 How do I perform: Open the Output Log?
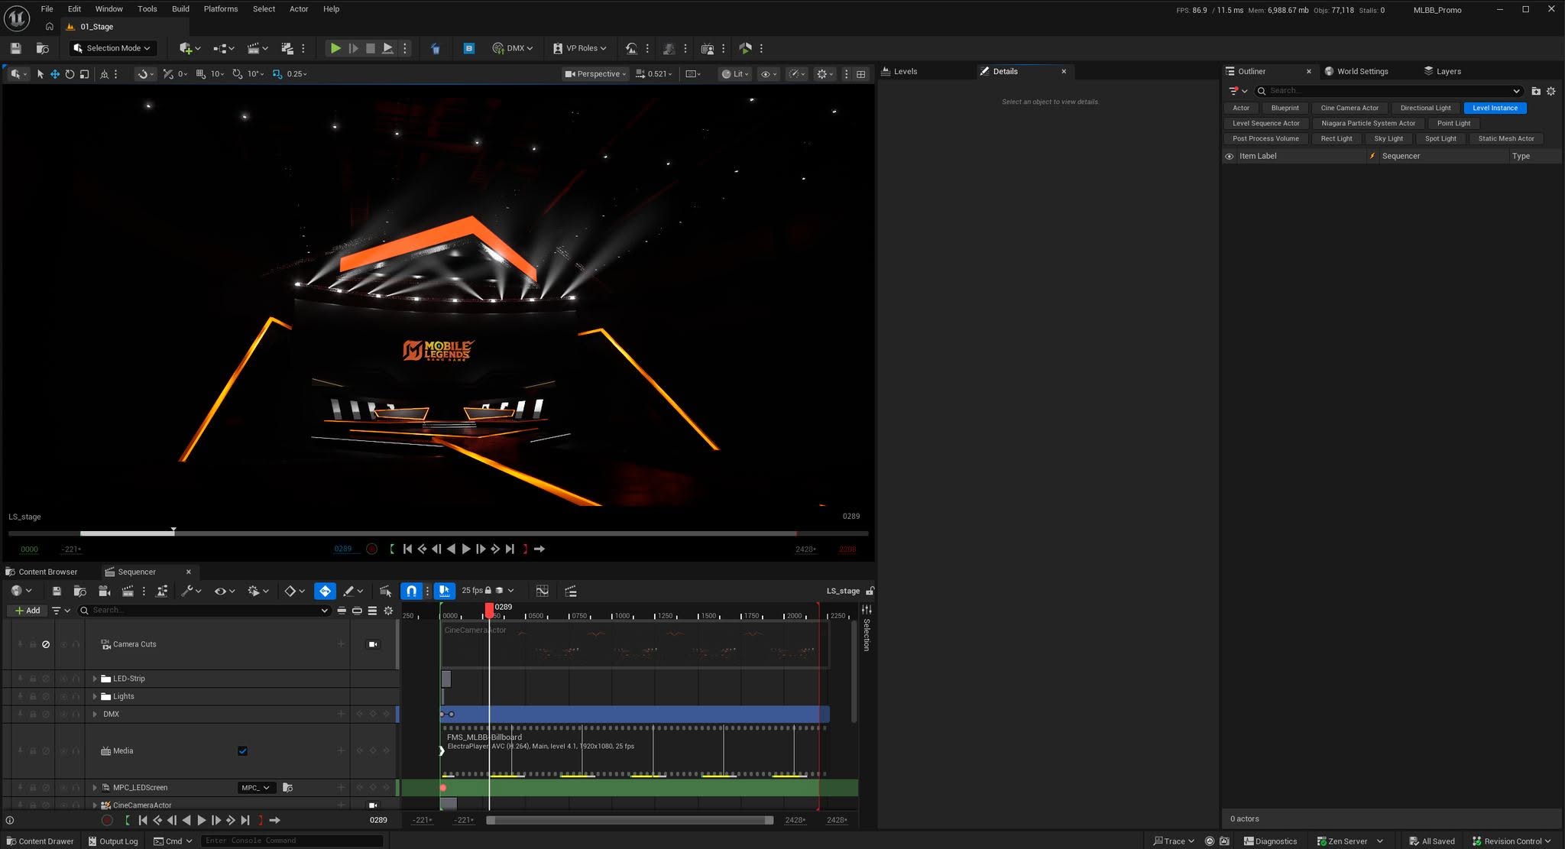(x=113, y=841)
